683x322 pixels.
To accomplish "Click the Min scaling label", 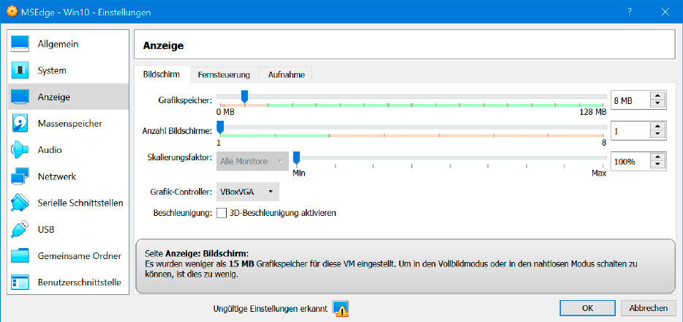I will click(299, 173).
